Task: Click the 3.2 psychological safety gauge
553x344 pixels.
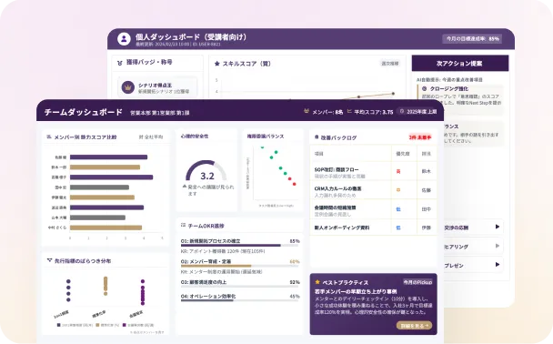Action: tap(206, 171)
